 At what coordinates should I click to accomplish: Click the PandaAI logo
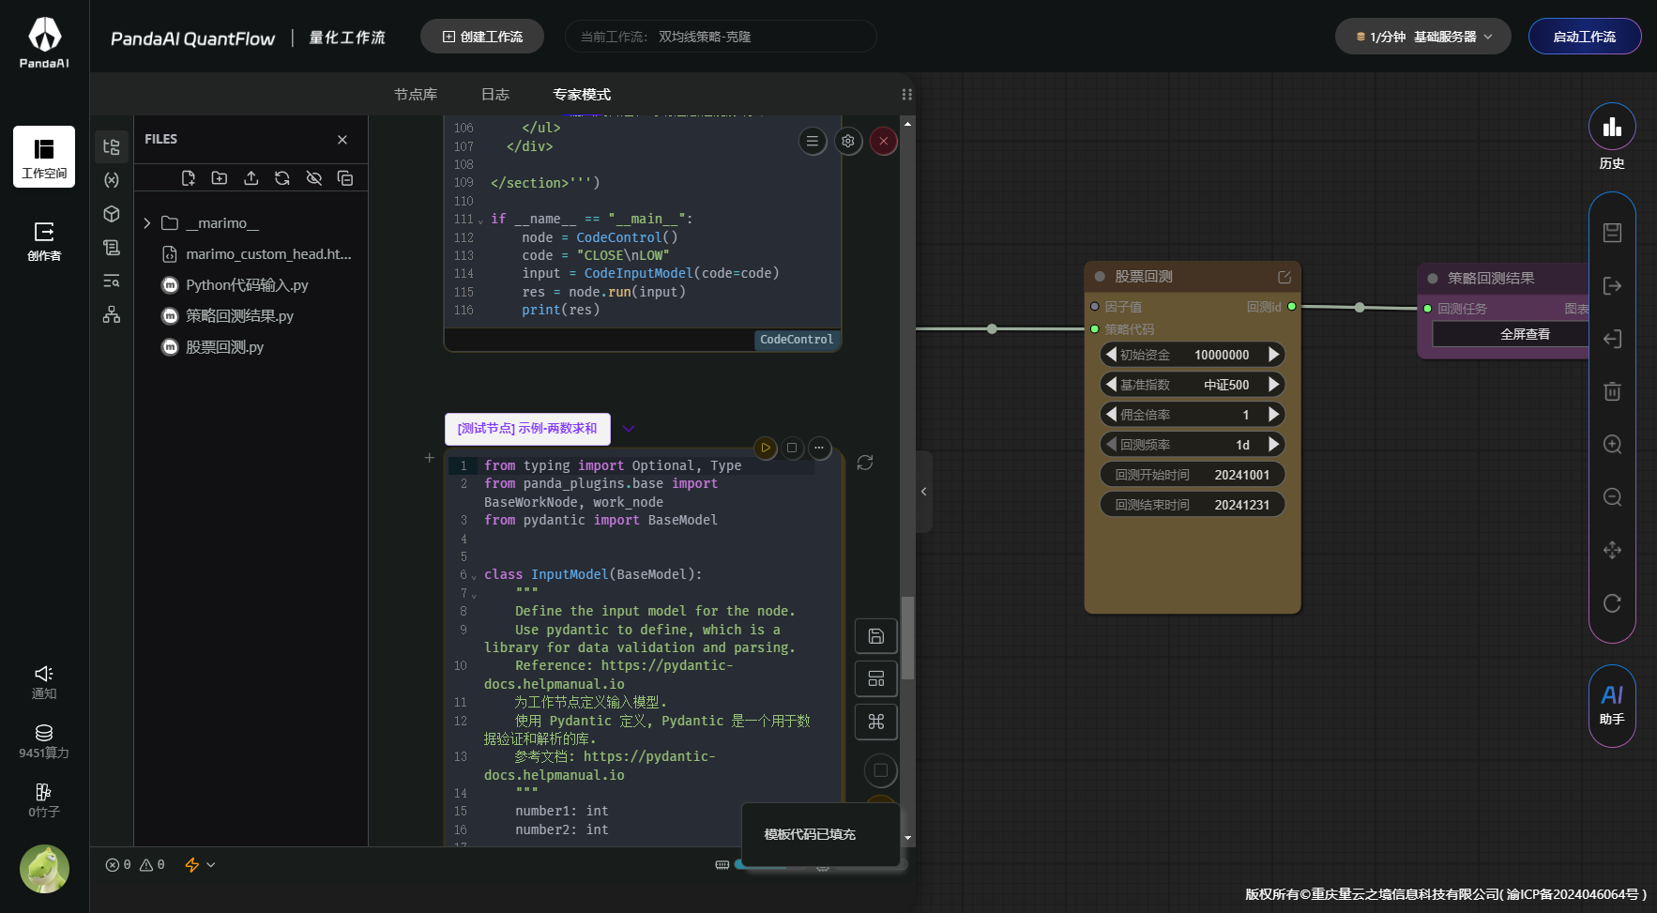point(44,43)
